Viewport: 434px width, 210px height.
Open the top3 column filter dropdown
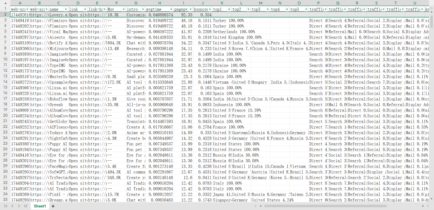pyautogui.click(x=268, y=9)
